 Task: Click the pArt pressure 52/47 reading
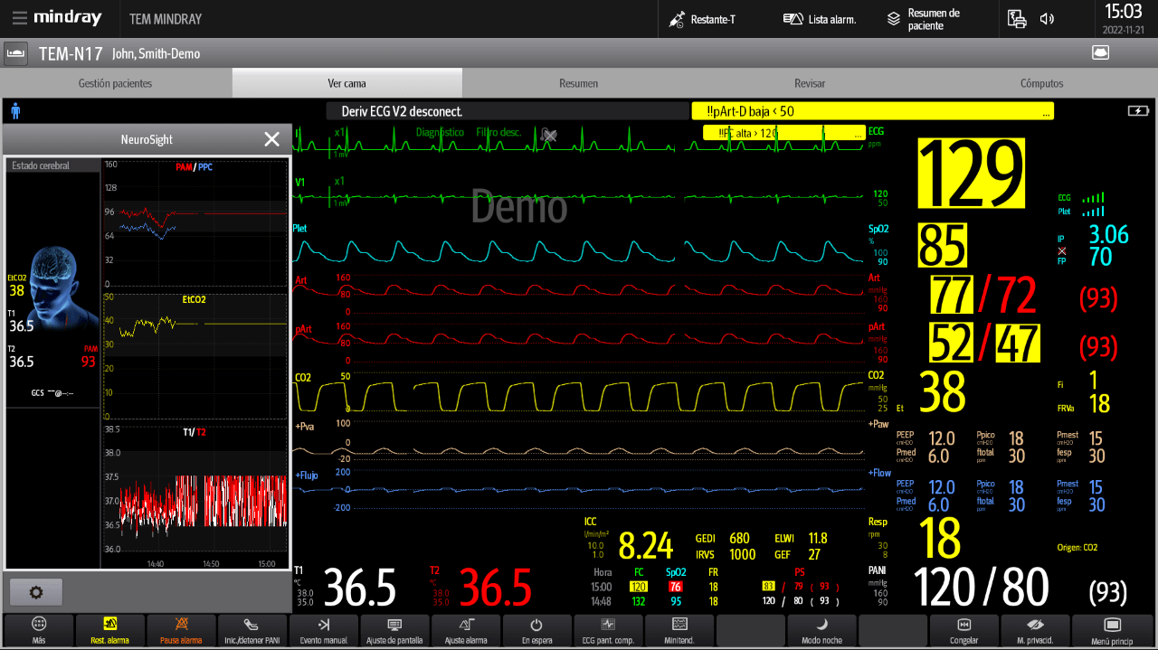tap(984, 344)
